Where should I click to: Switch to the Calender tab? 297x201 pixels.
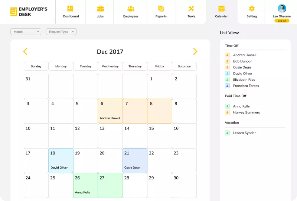[x=221, y=12]
